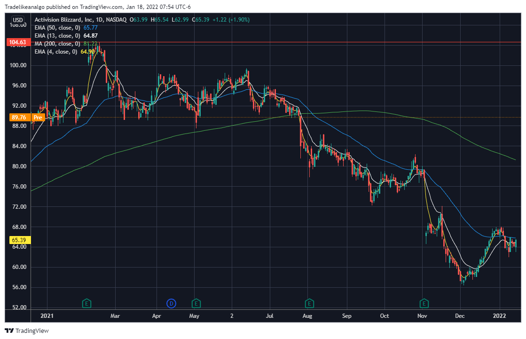Click the 68.00 price axis label

tap(19, 227)
